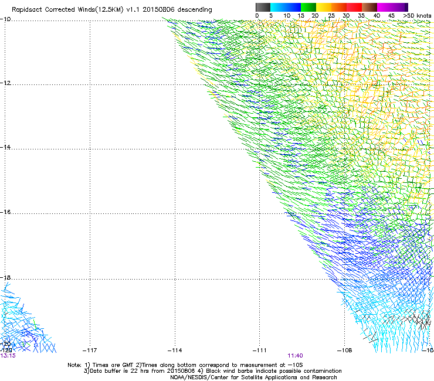434x381 pixels.
Task: Click the legend label "20"
Action: [315, 16]
